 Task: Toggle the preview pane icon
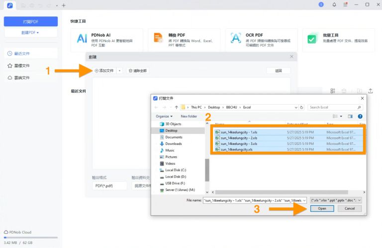350,117
